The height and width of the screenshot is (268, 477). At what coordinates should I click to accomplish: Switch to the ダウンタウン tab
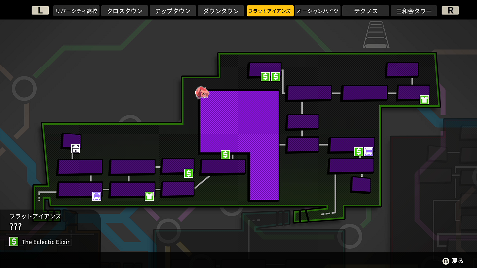[x=221, y=11]
